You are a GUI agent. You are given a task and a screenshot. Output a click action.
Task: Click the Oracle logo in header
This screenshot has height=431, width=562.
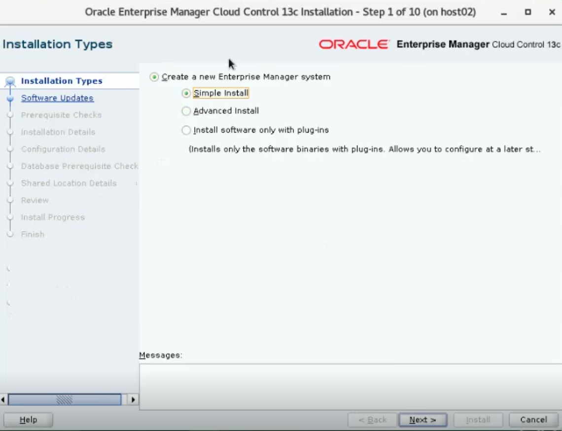tap(354, 44)
